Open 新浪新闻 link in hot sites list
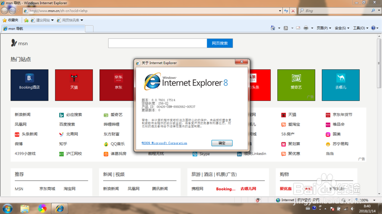 pos(23,115)
